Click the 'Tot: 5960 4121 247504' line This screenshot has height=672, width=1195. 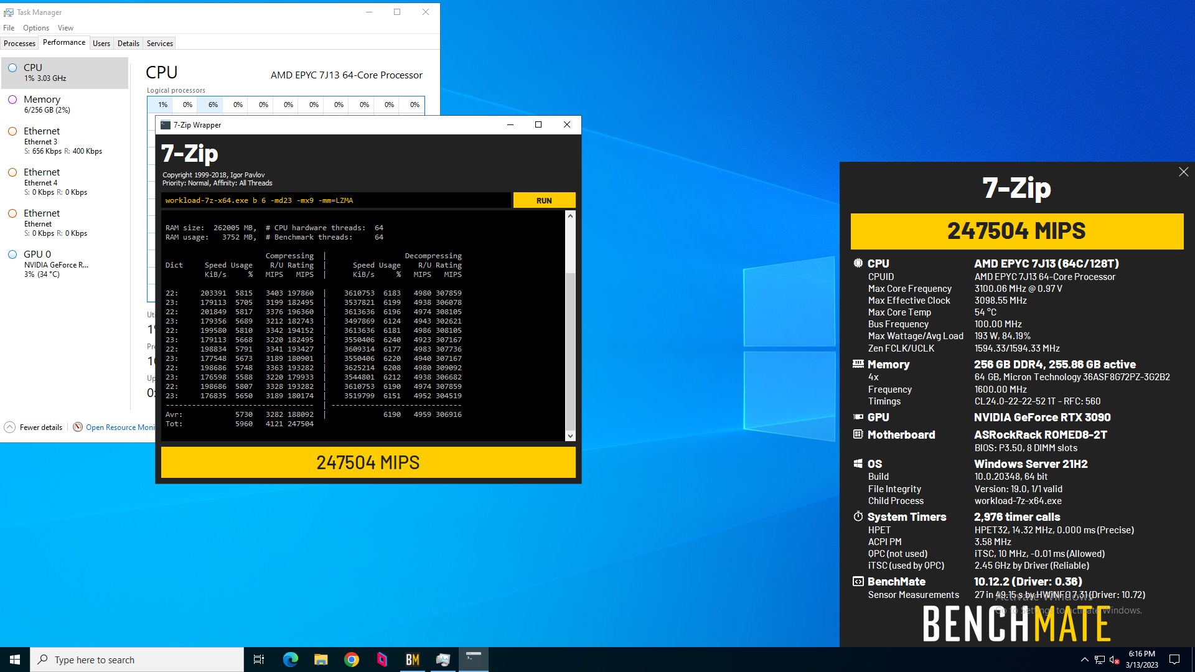click(x=240, y=424)
